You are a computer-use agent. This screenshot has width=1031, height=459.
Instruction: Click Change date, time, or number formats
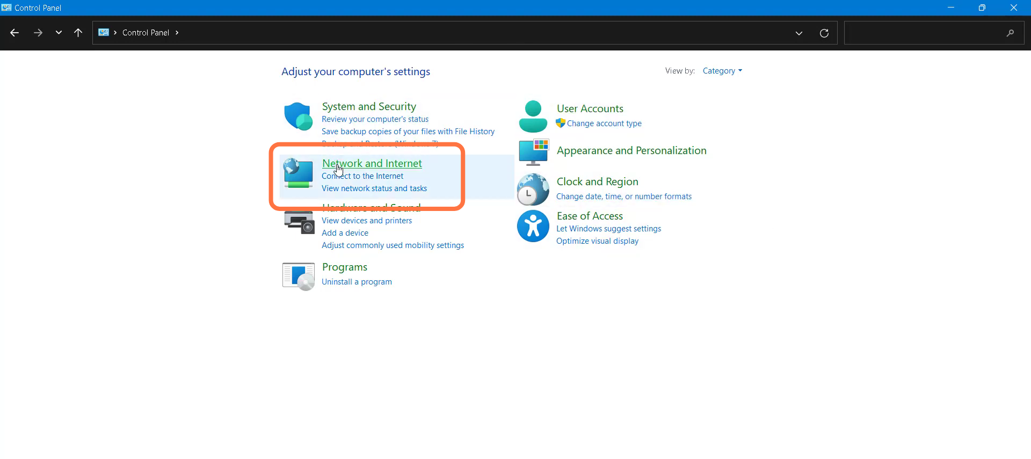tap(624, 196)
